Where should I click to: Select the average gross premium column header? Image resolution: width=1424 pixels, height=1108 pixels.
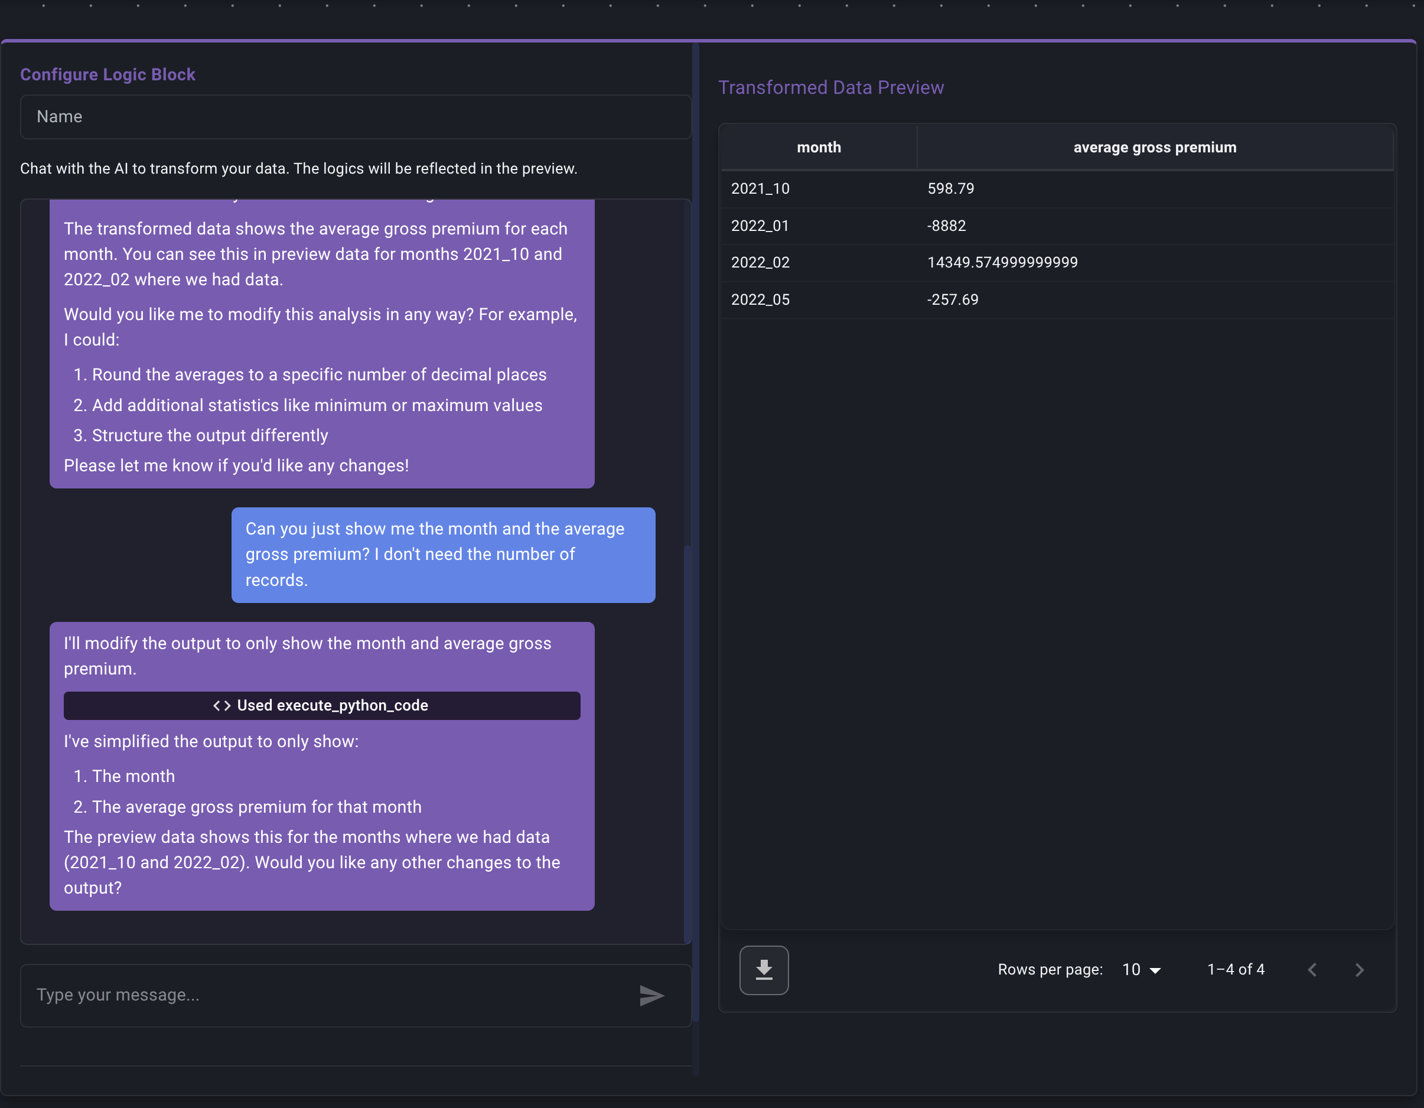(1154, 148)
